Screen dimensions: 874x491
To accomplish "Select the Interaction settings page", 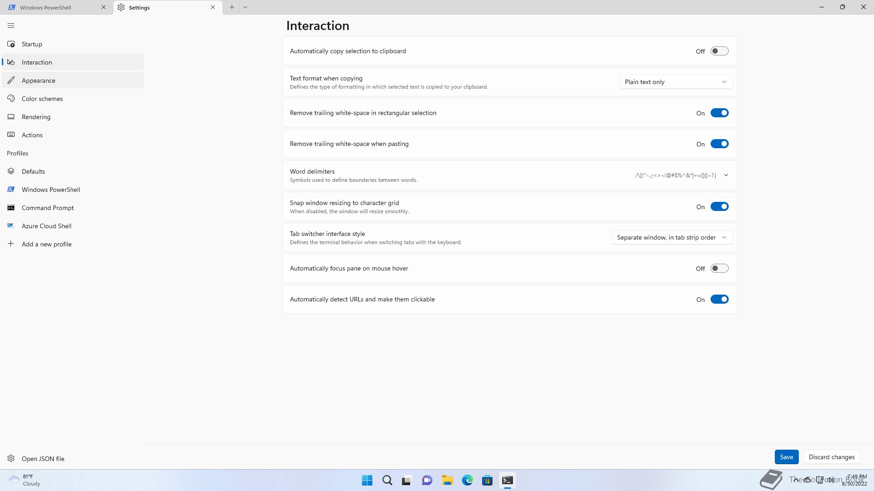I will click(x=73, y=62).
